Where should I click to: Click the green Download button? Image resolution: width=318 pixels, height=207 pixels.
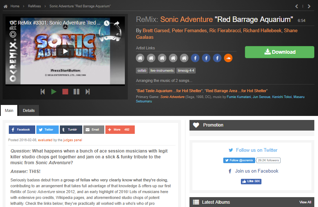(x=279, y=52)
